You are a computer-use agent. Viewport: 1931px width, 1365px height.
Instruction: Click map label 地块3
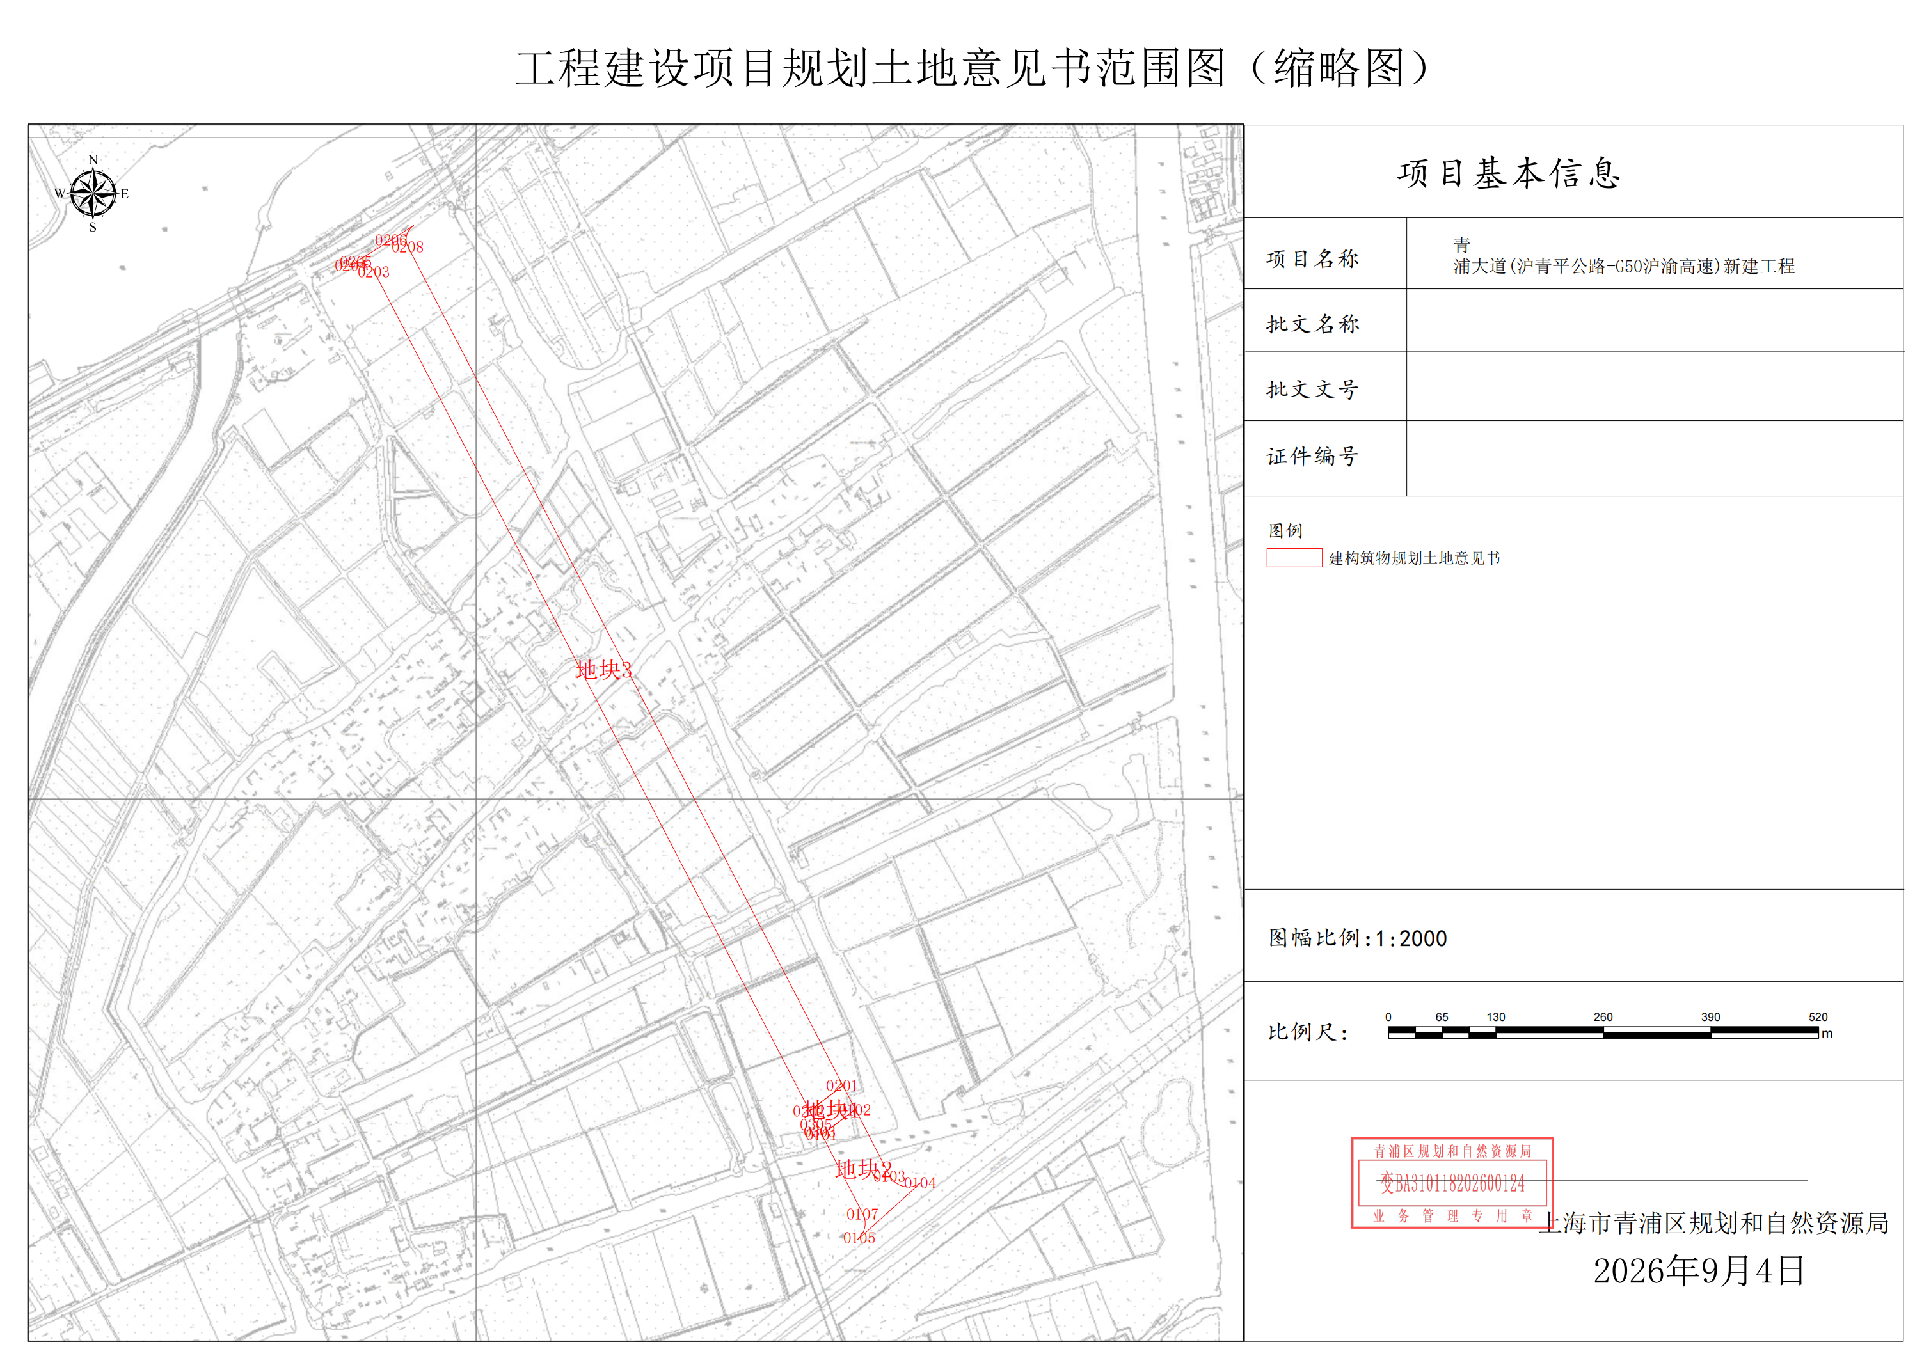pos(603,670)
